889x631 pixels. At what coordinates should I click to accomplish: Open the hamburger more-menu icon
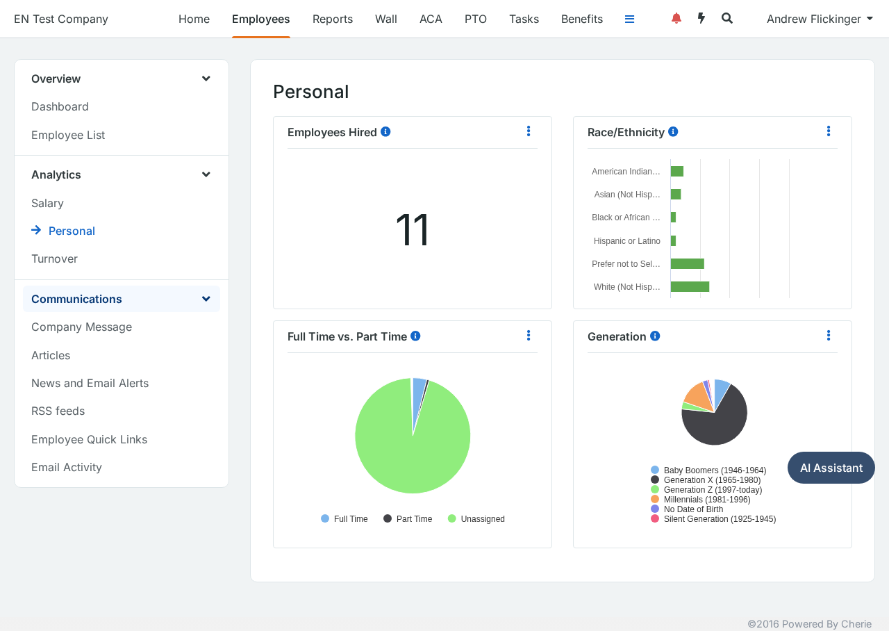coord(629,19)
